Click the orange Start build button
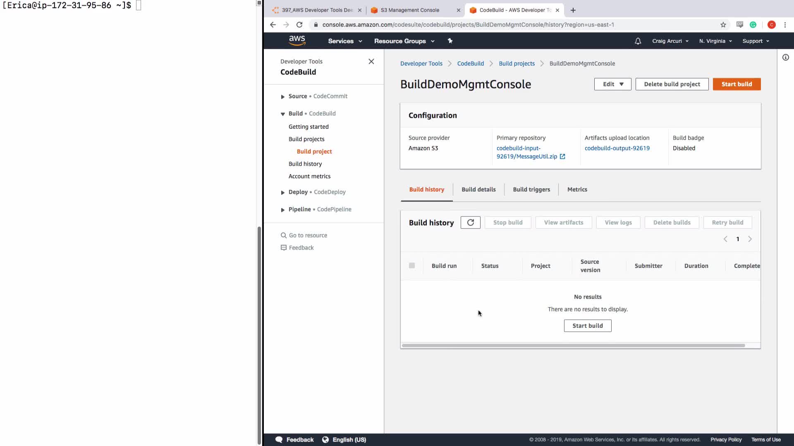 coord(737,84)
